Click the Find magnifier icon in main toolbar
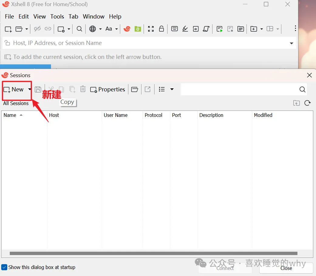The height and width of the screenshot is (276, 316). coord(80,29)
